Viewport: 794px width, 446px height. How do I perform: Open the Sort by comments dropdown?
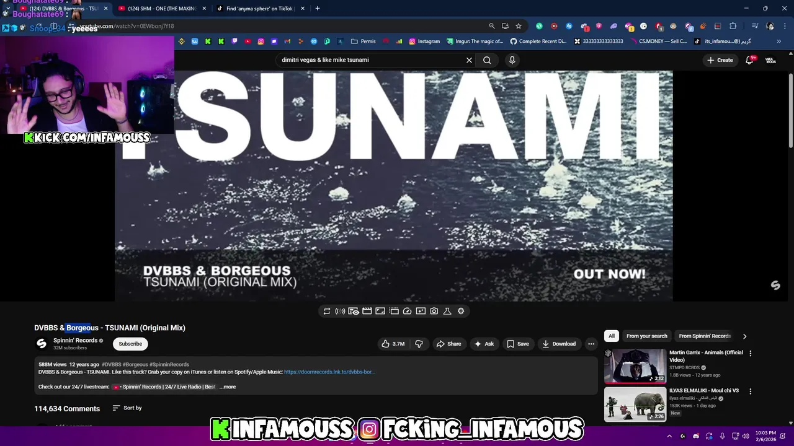pos(127,408)
